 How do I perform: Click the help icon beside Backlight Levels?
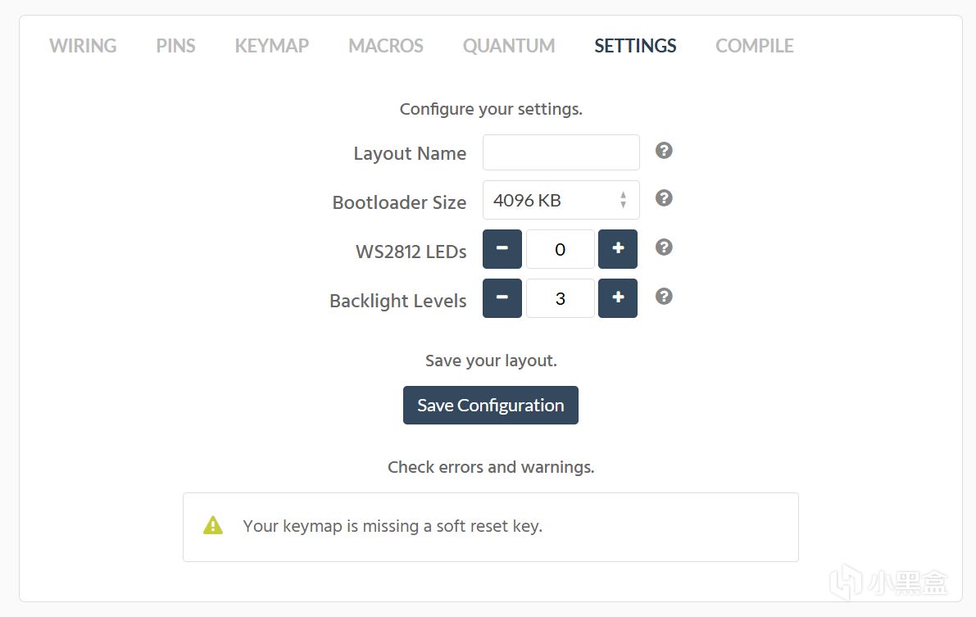pos(664,297)
